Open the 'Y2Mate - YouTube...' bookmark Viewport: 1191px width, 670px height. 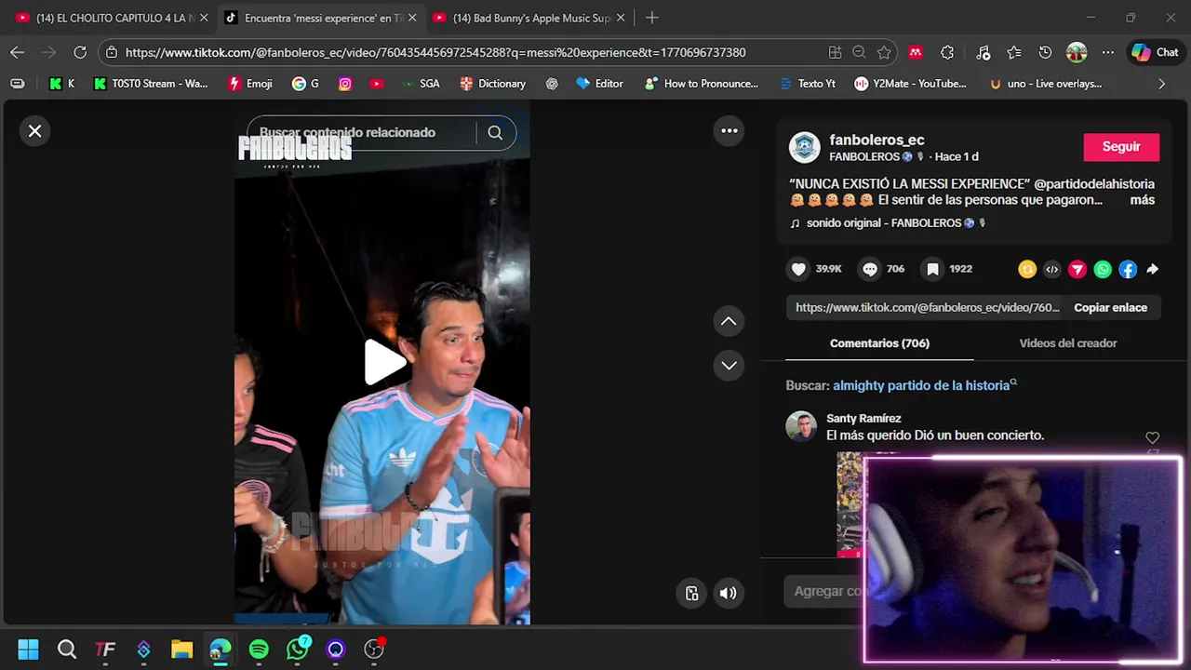pos(910,84)
